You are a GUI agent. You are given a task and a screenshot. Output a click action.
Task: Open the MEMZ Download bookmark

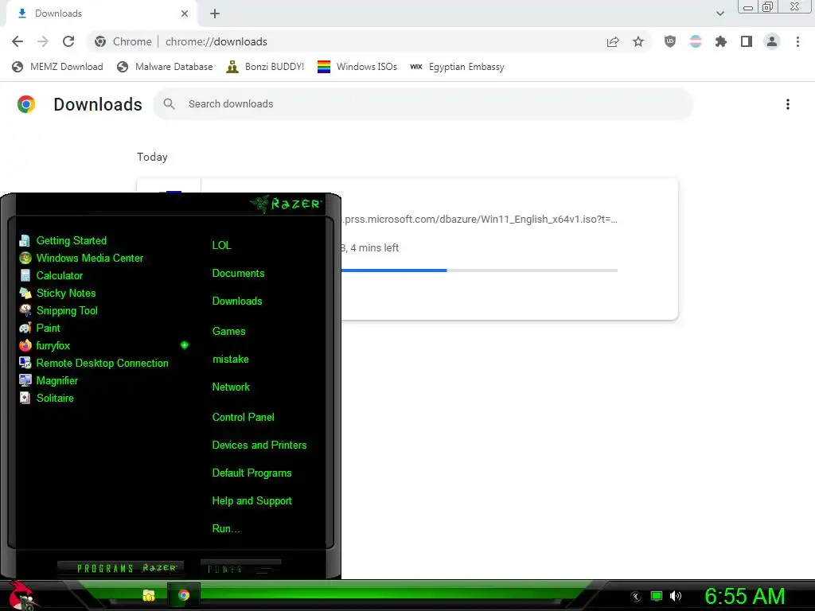pos(57,67)
